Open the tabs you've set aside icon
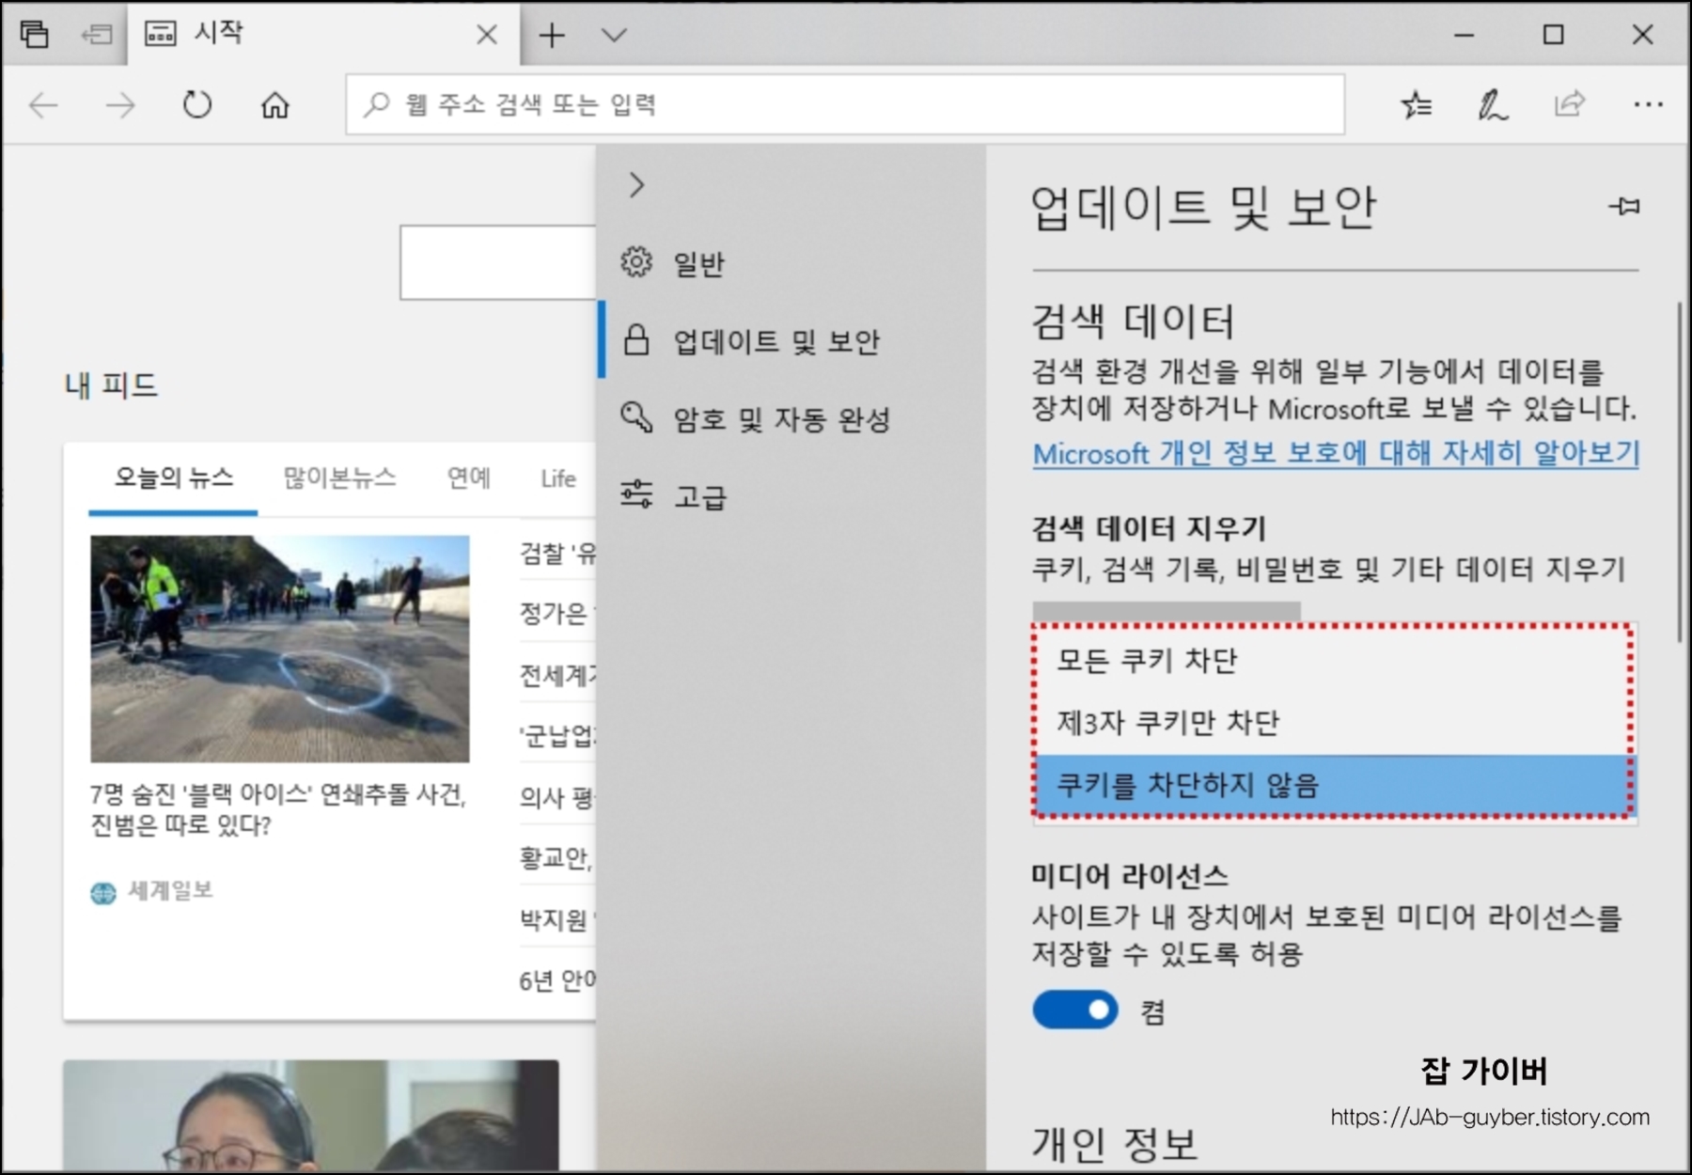Viewport: 1692px width, 1175px height. tap(35, 35)
